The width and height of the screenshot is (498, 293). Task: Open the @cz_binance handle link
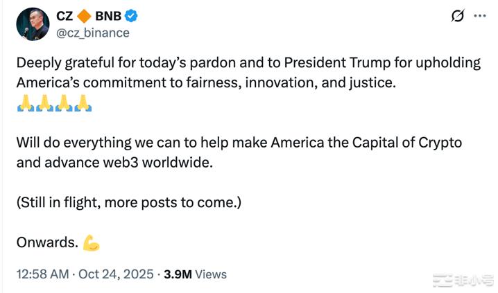click(92, 32)
